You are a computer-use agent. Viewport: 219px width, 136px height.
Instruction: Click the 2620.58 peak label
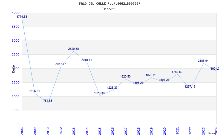73,49
